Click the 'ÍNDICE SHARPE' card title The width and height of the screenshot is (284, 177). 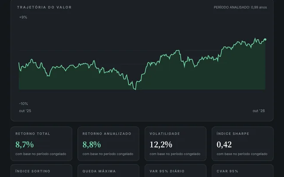tap(233, 134)
